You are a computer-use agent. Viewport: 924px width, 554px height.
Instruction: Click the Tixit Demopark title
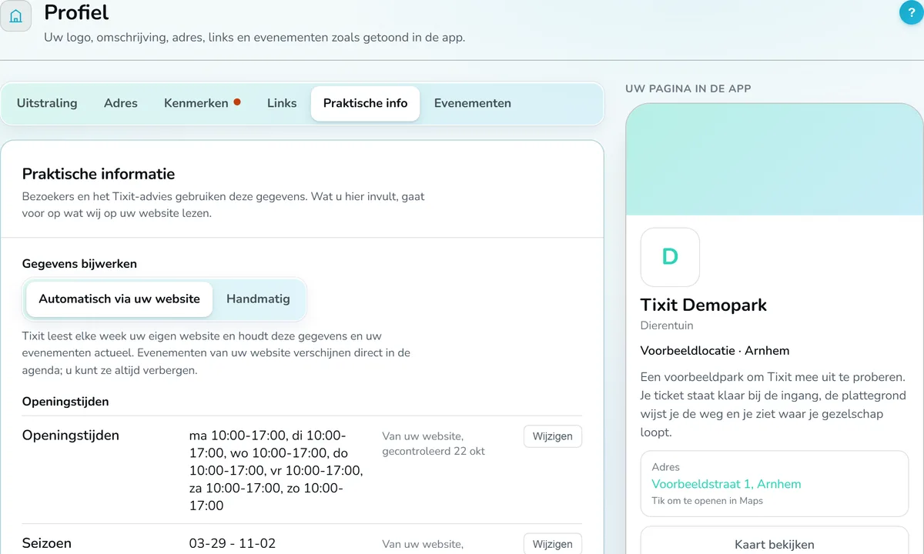pyautogui.click(x=704, y=305)
